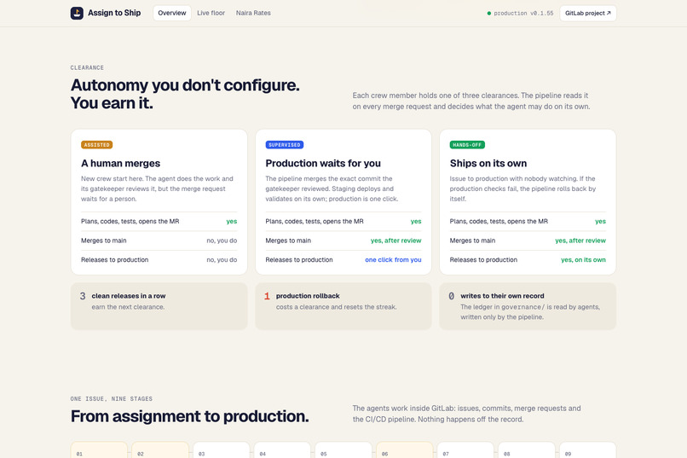Image resolution: width=687 pixels, height=458 pixels.
Task: Click the number 3 streak count
Action: [83, 296]
